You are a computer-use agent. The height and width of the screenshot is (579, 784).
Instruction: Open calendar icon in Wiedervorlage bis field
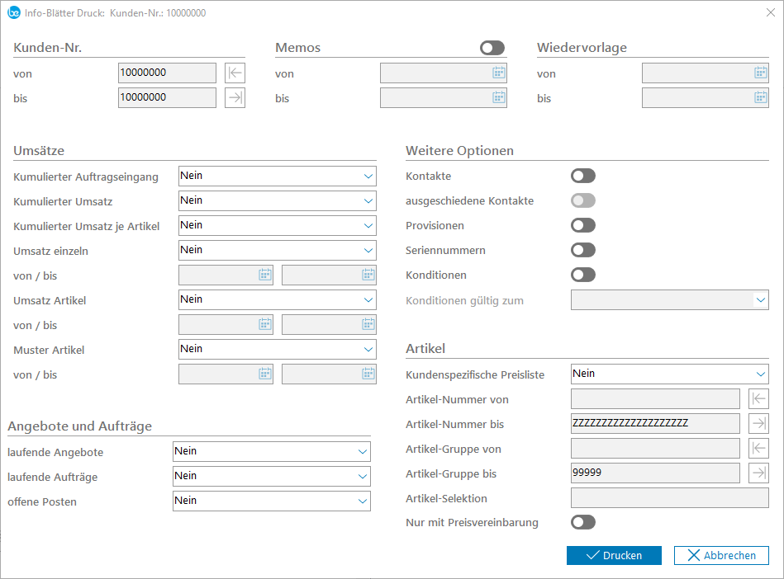click(760, 98)
